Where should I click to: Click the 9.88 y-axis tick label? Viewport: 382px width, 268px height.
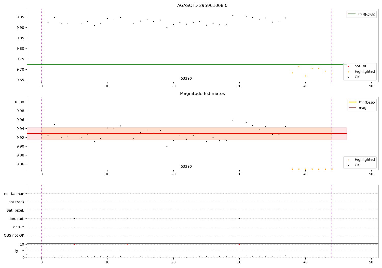(20, 155)
